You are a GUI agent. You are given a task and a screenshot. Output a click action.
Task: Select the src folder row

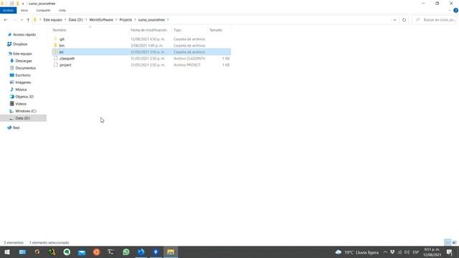[141, 52]
